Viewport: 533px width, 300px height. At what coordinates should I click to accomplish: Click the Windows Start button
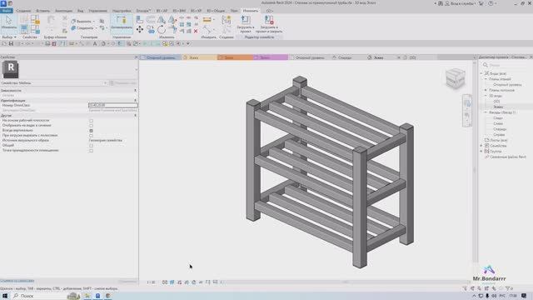(x=5, y=296)
